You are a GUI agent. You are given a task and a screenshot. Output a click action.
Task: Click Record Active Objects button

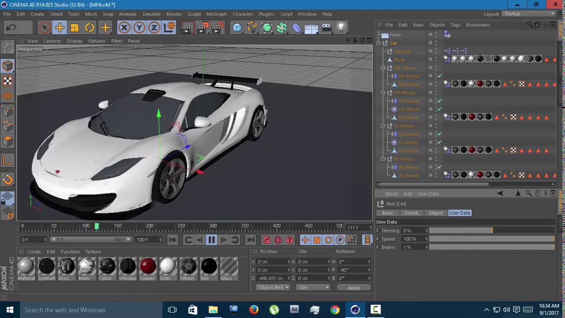[266, 240]
